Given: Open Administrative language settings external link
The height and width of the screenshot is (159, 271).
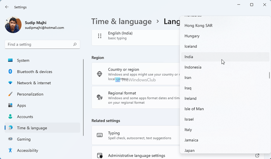Looking at the screenshot, I should tap(257, 156).
